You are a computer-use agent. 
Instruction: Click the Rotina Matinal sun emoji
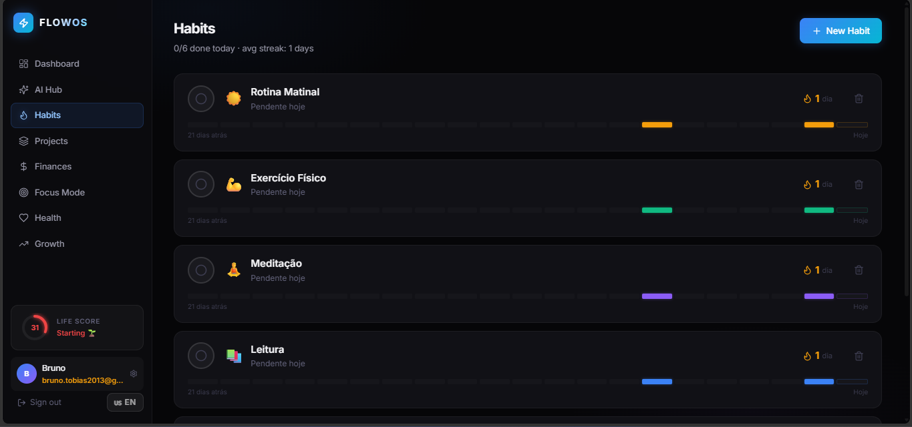233,99
